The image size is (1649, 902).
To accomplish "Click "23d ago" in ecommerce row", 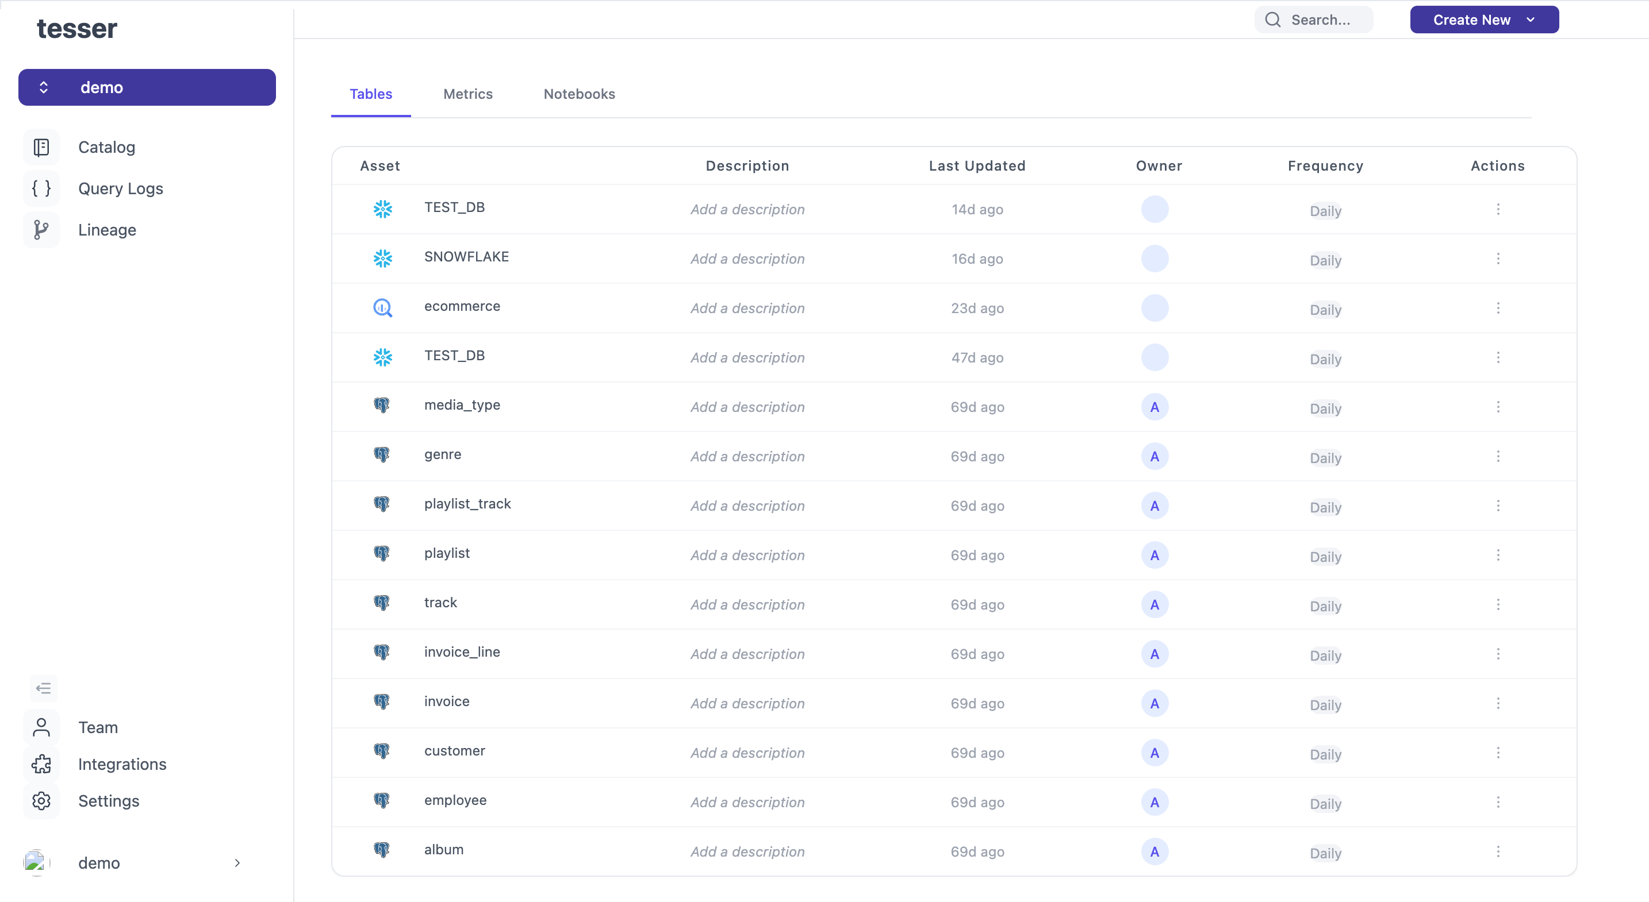I will point(977,308).
